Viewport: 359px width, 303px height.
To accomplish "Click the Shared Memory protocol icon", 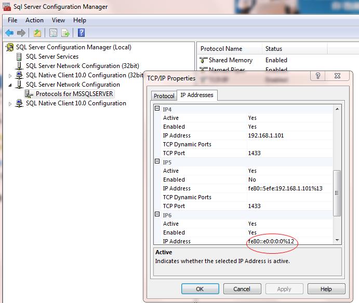I will coord(203,60).
